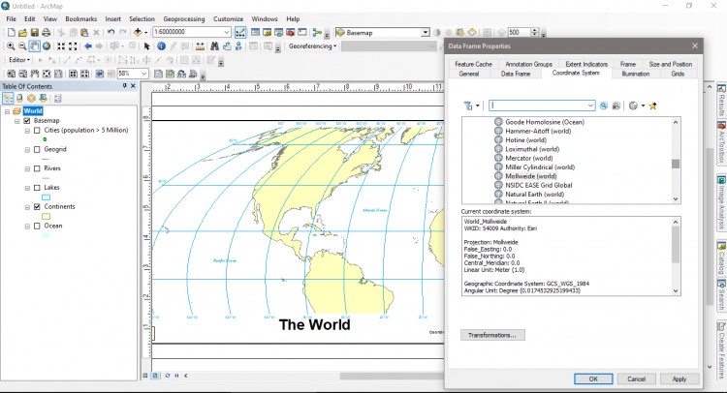The height and width of the screenshot is (393, 727).
Task: Select Miller Cylindrical (world) projection
Action: click(x=540, y=167)
